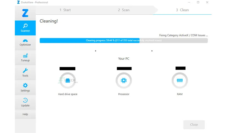
Task: Open the Help item in the sidebar
Action: click(x=25, y=114)
